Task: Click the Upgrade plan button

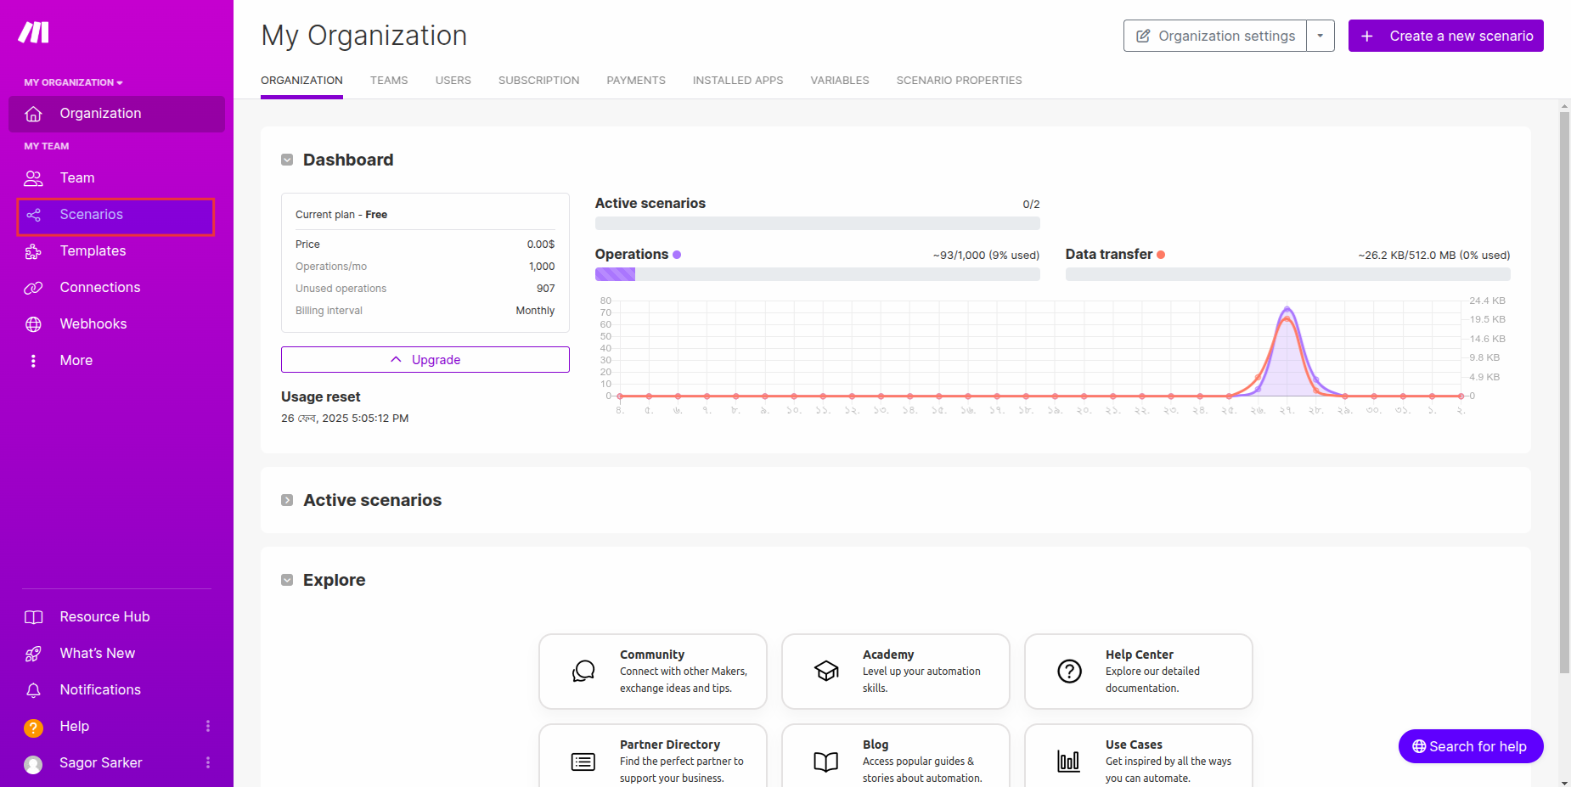Action: [x=425, y=360]
